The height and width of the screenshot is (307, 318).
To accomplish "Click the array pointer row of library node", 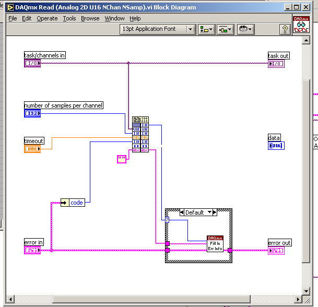I will [136, 146].
